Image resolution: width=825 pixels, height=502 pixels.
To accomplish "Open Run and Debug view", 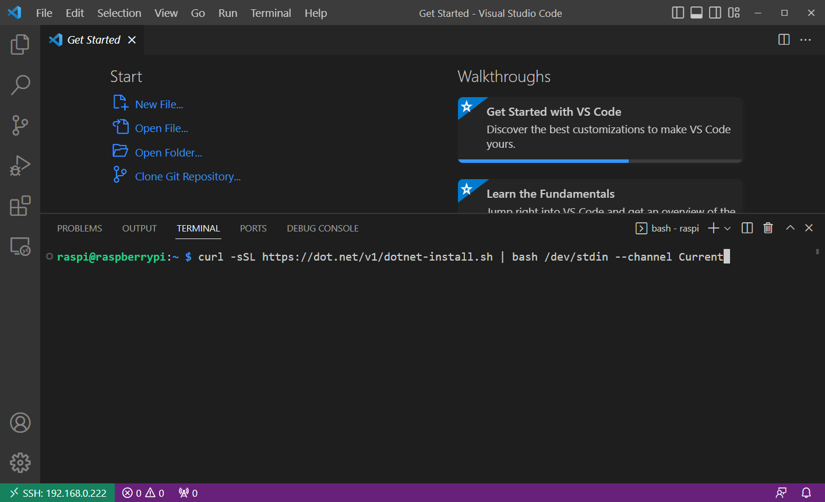I will click(20, 166).
